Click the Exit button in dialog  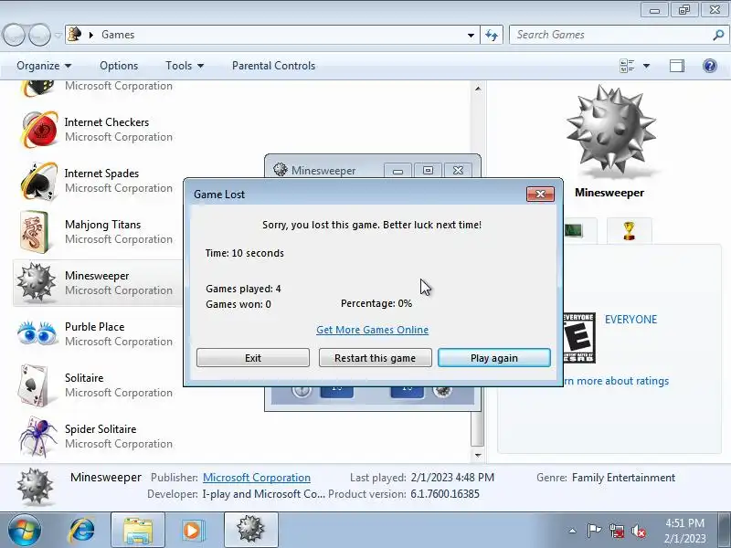253,358
